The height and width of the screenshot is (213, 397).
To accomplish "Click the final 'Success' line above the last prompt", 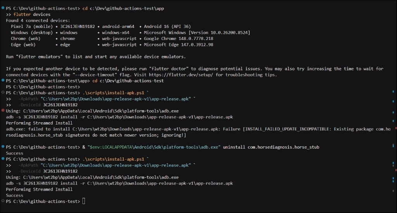I will tap(14, 196).
